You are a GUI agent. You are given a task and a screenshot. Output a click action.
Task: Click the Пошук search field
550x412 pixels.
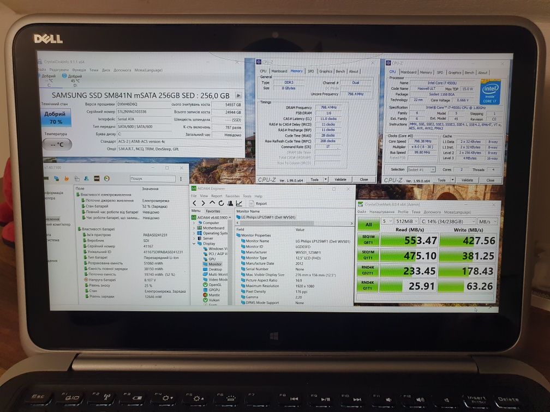coord(153,179)
